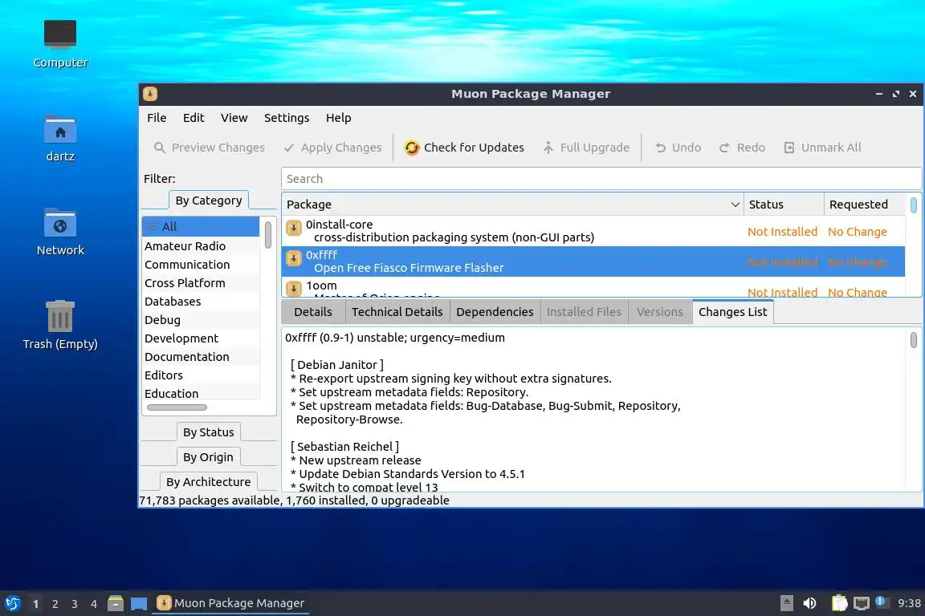Select the Debug category
The image size is (925, 616).
(201, 320)
